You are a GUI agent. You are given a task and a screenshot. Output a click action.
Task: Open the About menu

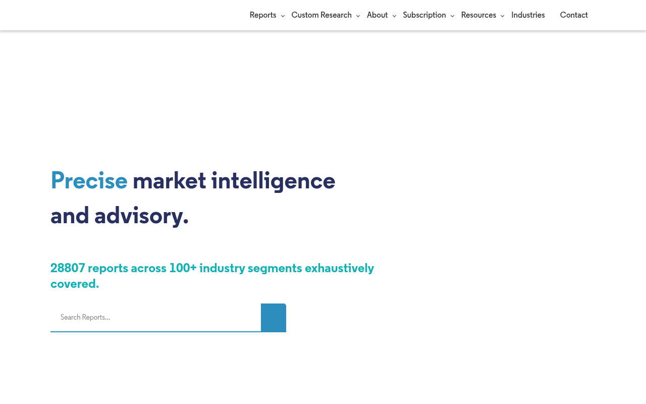click(378, 15)
